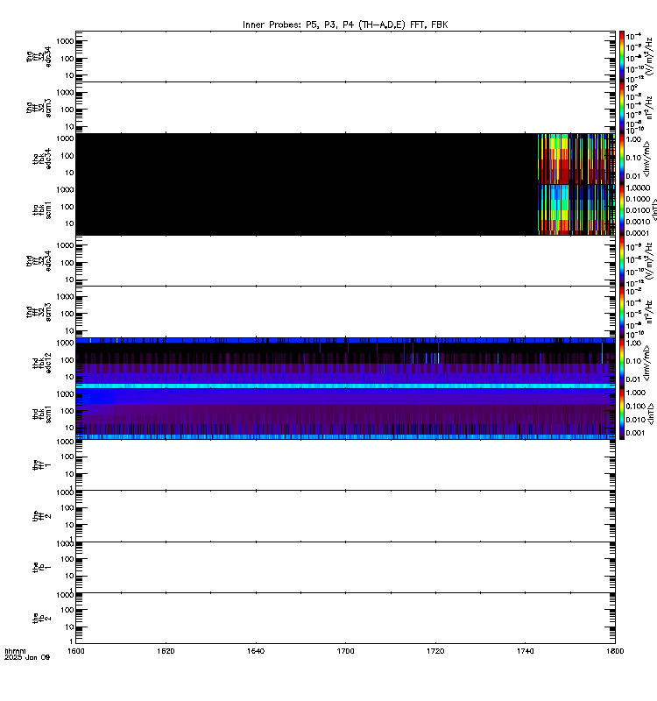Click the 'the fb 2' panel label
Image resolution: width=657 pixels, height=701 pixels.
coord(42,618)
